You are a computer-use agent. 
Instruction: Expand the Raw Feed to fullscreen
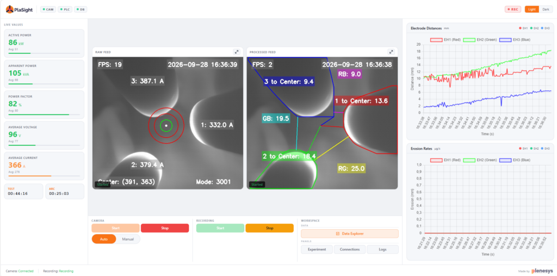coord(237,52)
